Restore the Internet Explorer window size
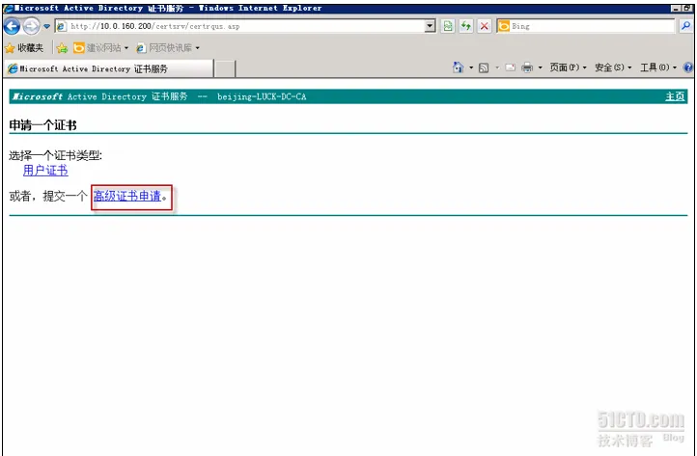Image resolution: width=697 pixels, height=456 pixels. 686,9
